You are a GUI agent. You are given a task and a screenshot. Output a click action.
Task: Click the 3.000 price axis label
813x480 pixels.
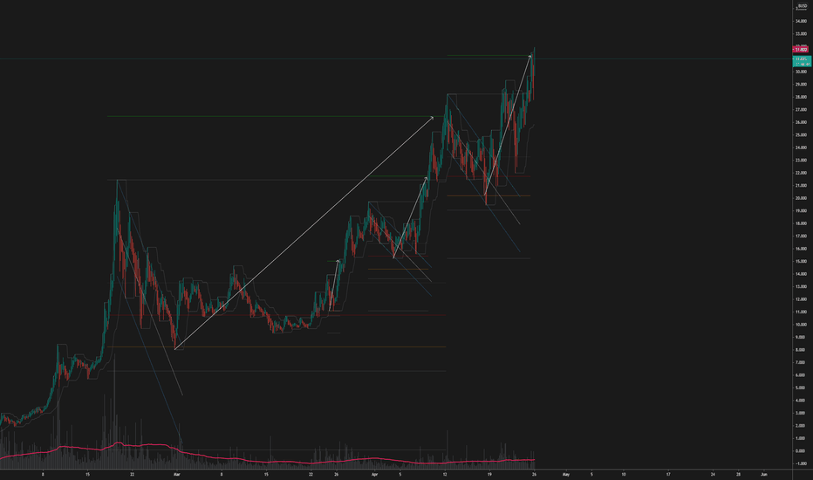click(801, 413)
